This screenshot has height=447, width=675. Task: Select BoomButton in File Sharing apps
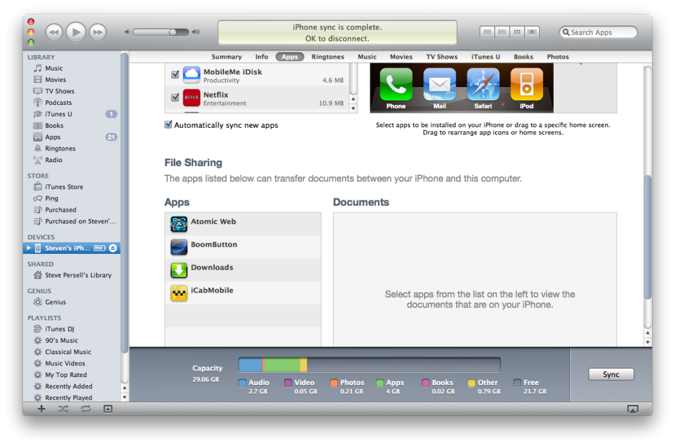[243, 247]
